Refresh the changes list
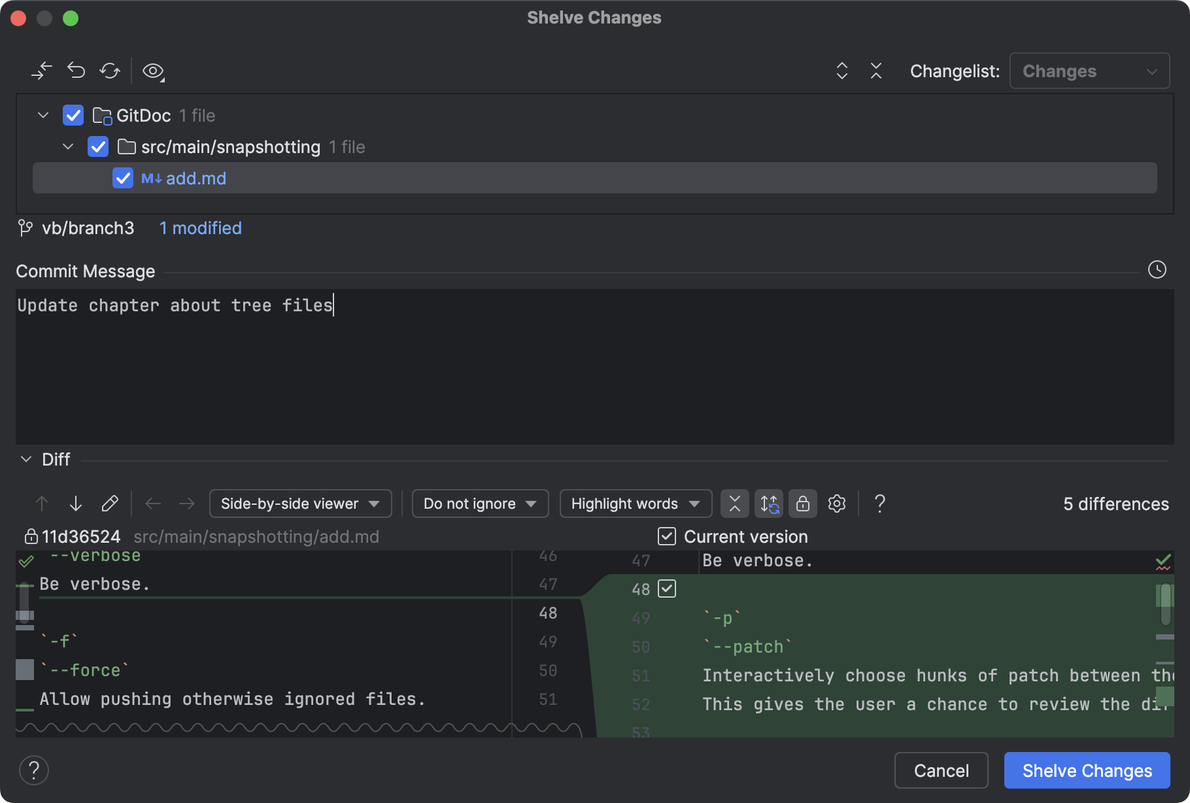The image size is (1190, 803). pos(110,71)
